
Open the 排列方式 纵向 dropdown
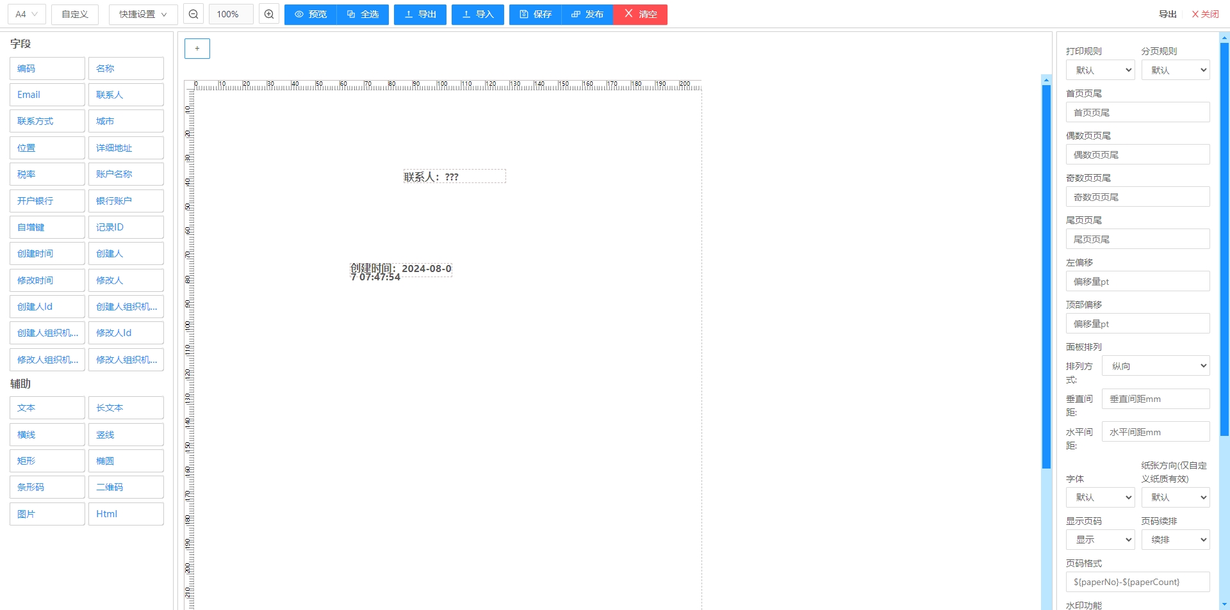pyautogui.click(x=1156, y=365)
